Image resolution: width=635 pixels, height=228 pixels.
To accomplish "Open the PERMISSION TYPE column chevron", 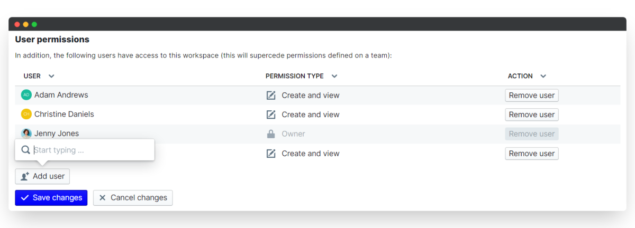I will 334,76.
